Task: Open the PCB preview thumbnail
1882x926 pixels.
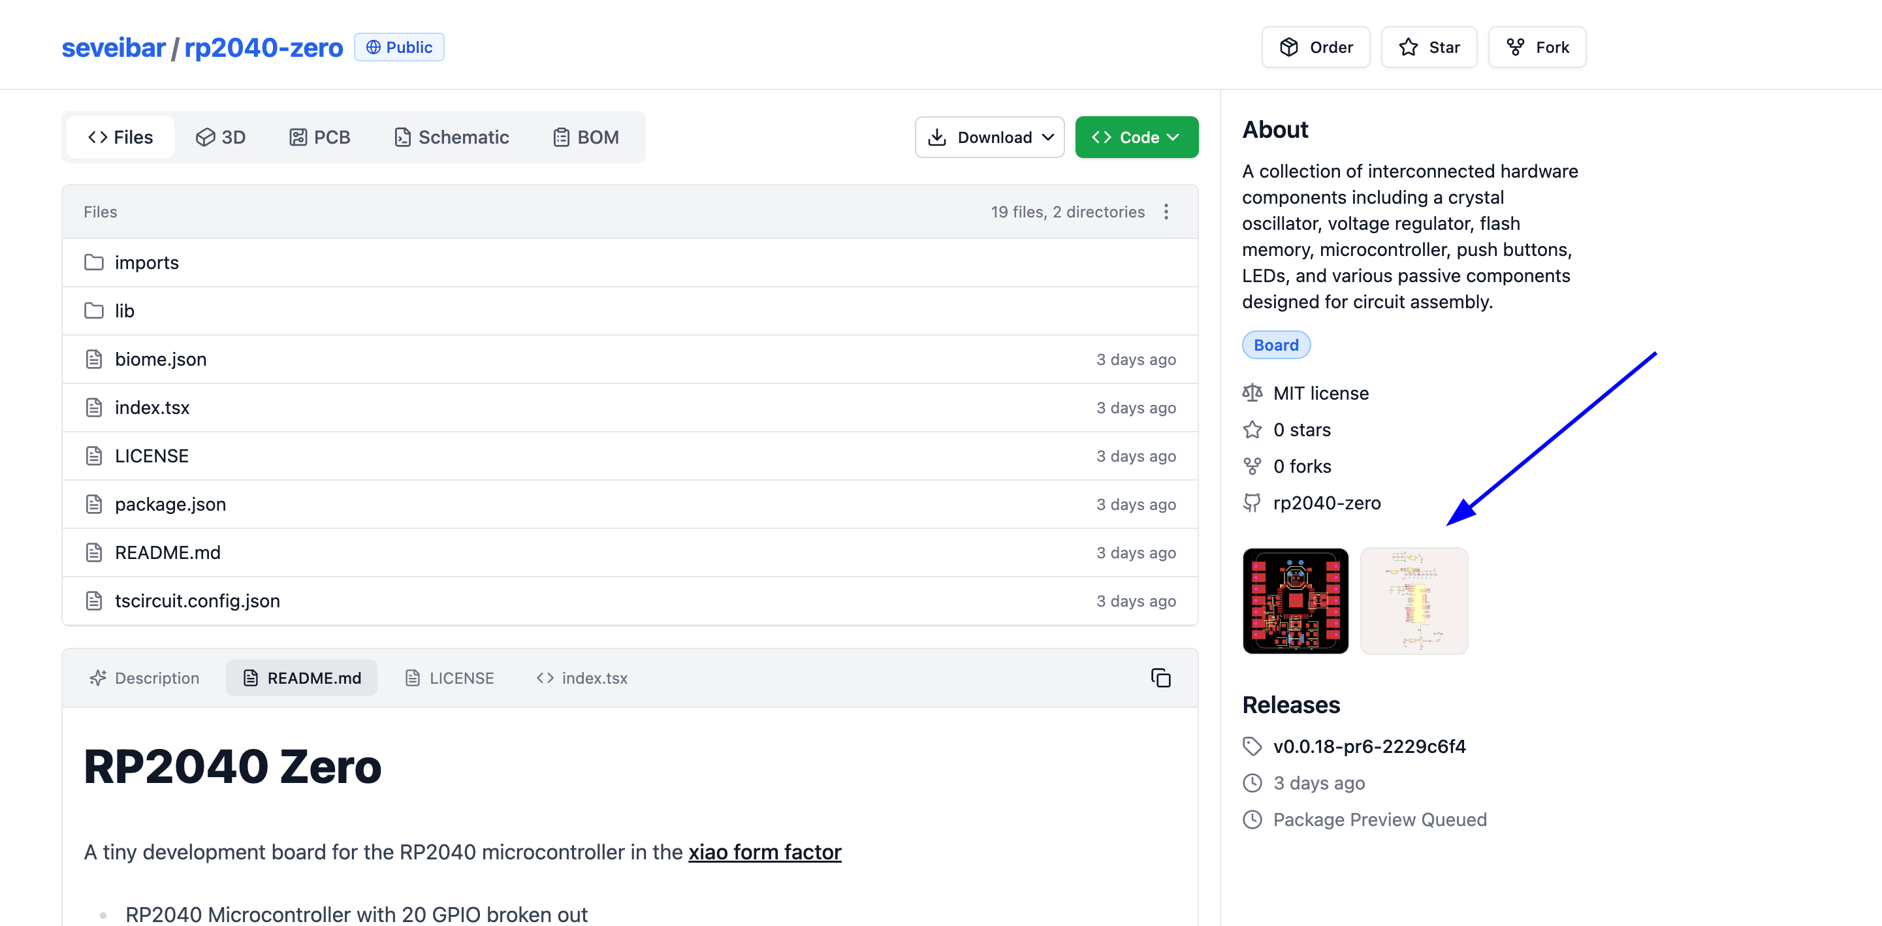Action: click(1296, 601)
